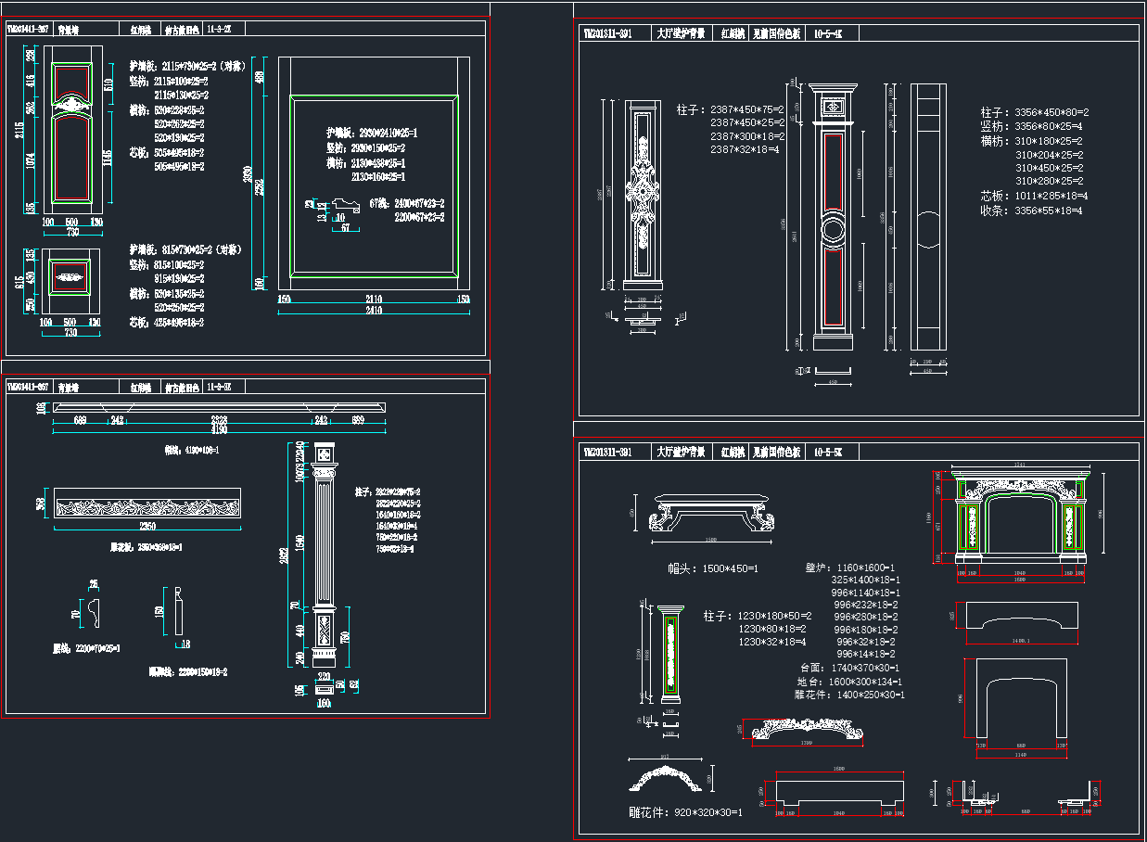Select the 帽头: 1500*450=1 text label
The image size is (1147, 842).
(712, 568)
